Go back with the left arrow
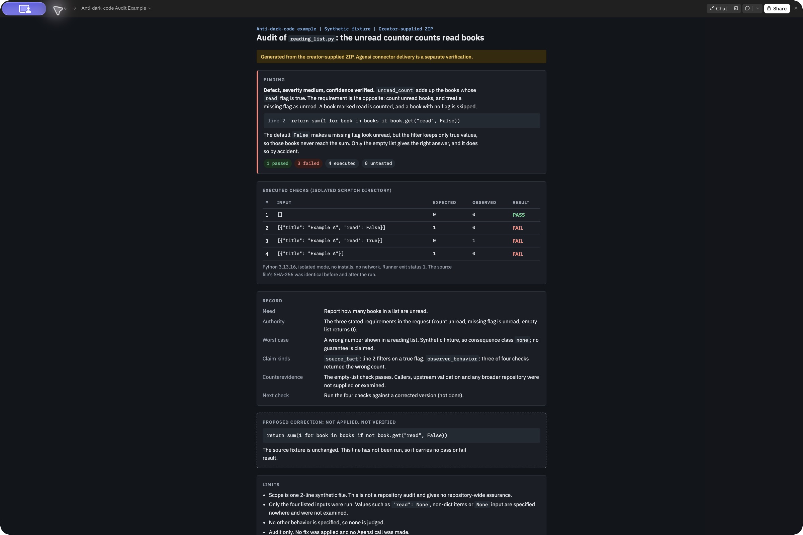This screenshot has height=535, width=803. 66,8
